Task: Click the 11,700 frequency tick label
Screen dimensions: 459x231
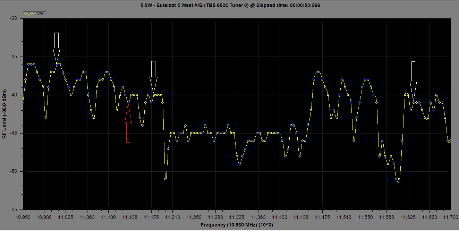Action: [451, 217]
